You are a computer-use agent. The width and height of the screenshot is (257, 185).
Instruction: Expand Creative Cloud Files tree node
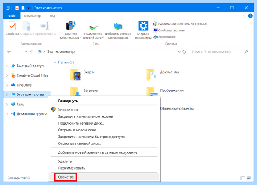7,75
